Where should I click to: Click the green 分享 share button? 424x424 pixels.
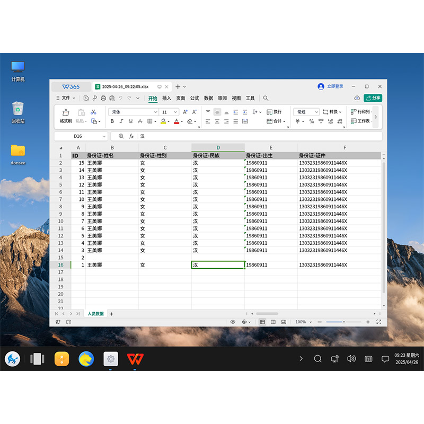[x=373, y=98]
